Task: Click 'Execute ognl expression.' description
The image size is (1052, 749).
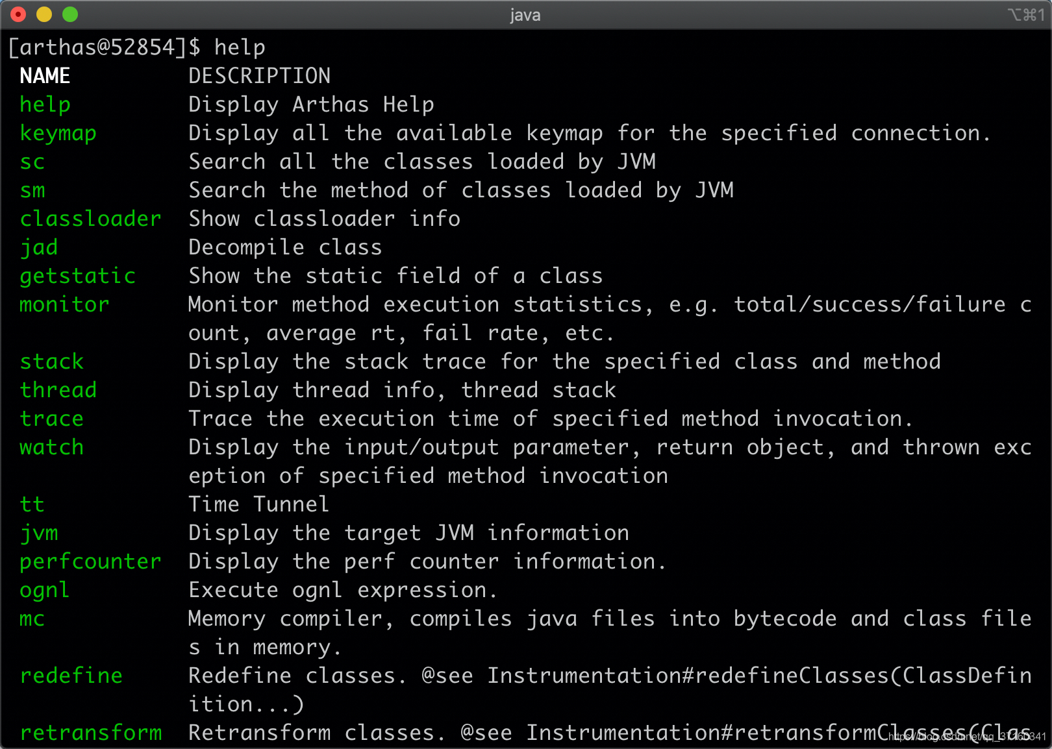Action: (x=343, y=590)
